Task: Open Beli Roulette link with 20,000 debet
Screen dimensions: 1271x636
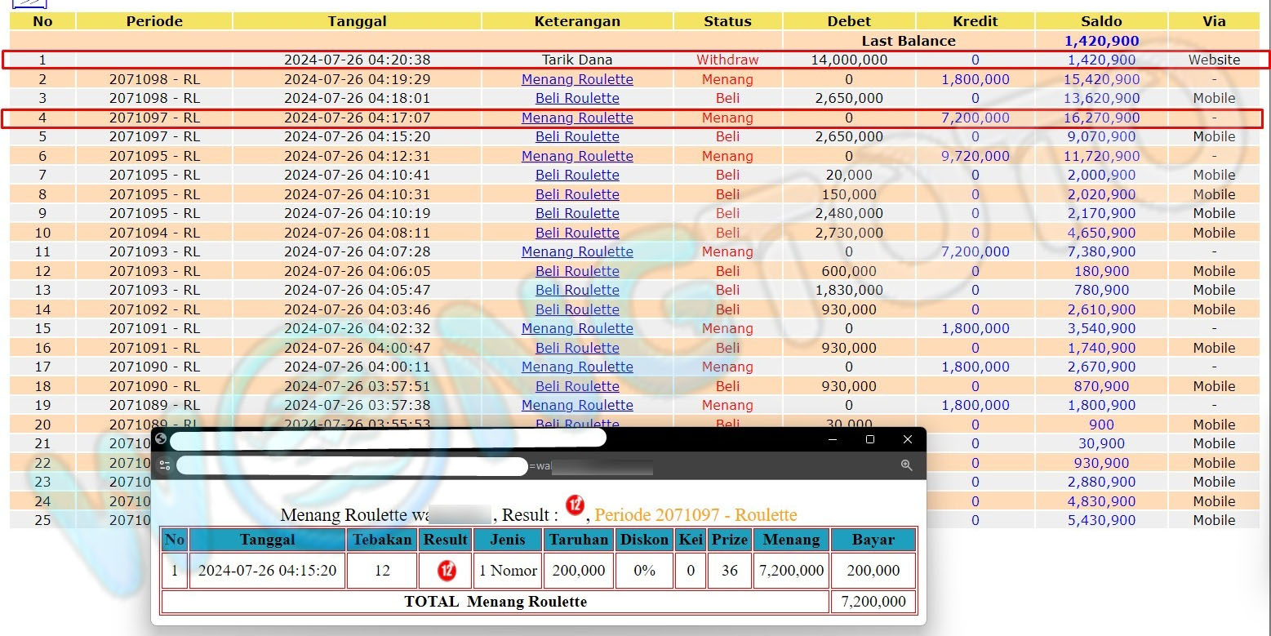Action: click(x=577, y=175)
